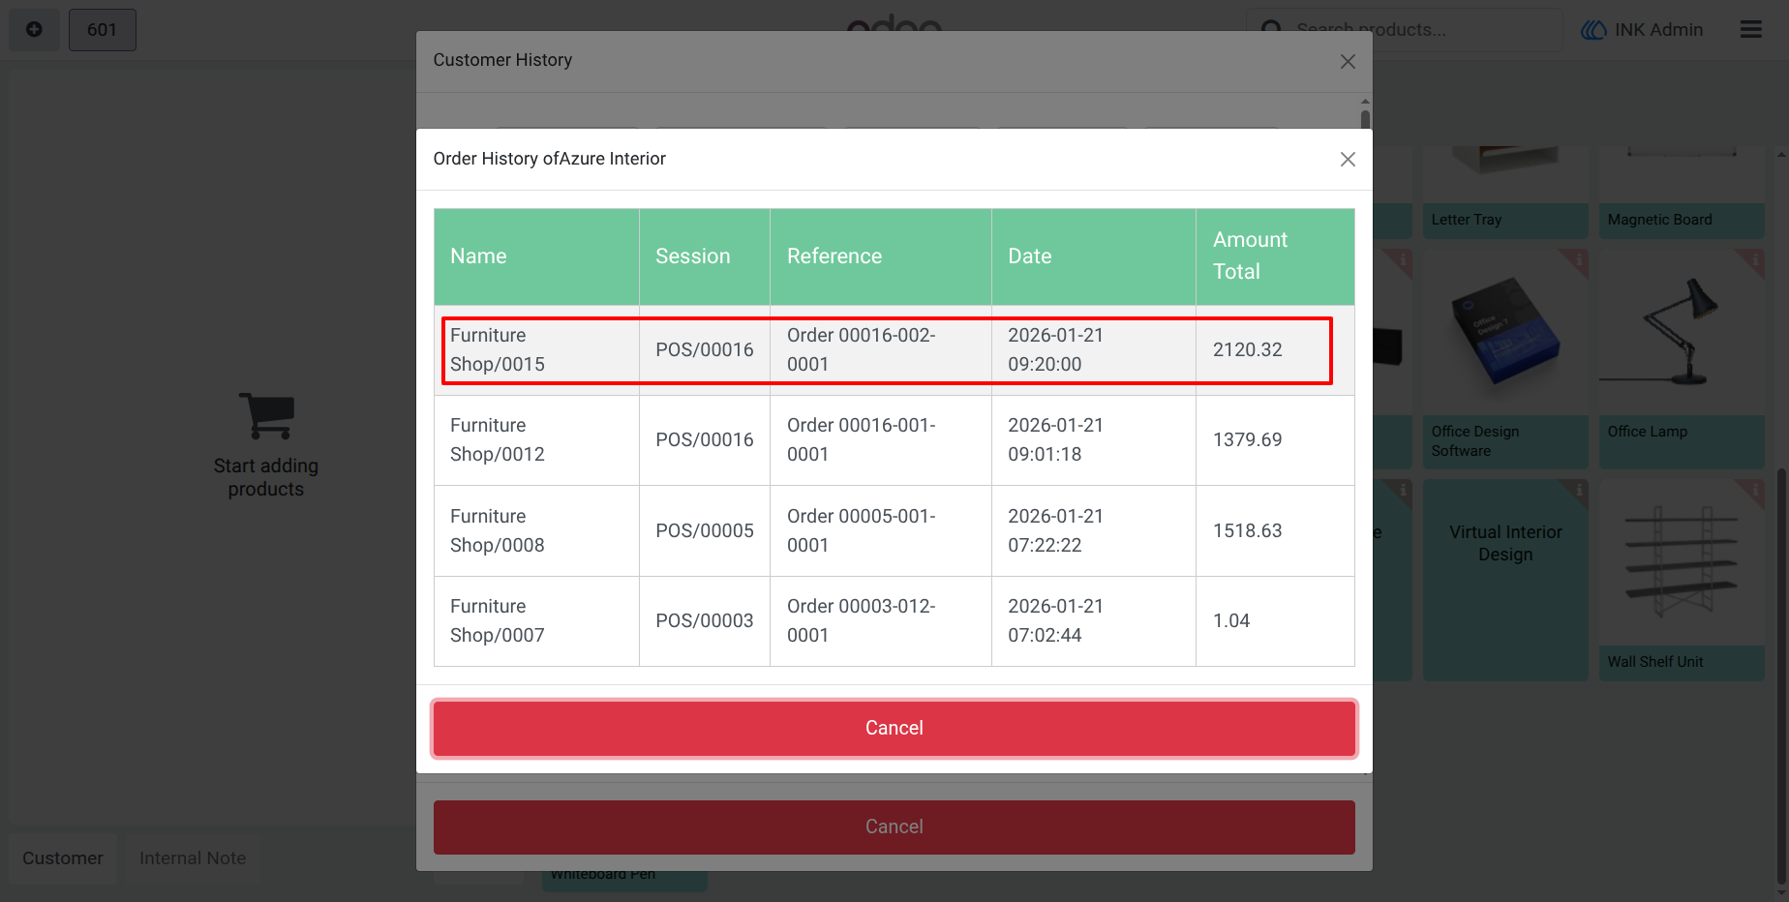Select order tab 601
The width and height of the screenshot is (1789, 902).
[102, 30]
